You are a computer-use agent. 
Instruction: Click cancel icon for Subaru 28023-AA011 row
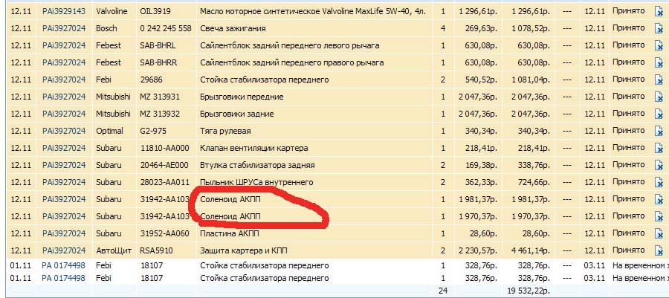(658, 182)
